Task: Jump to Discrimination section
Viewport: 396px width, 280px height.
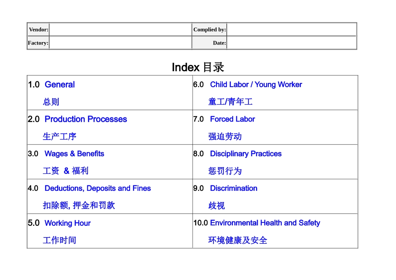Action: pyautogui.click(x=233, y=188)
